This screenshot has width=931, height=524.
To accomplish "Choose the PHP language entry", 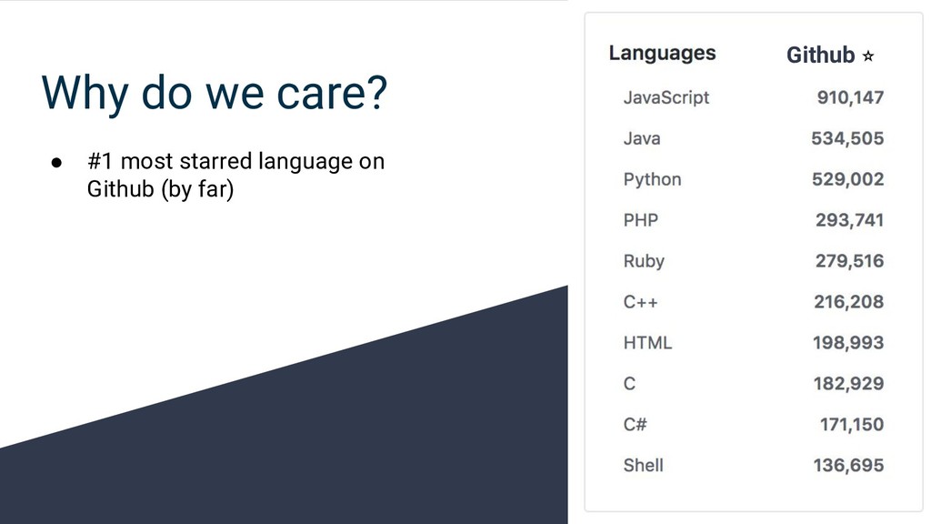I will click(x=641, y=220).
